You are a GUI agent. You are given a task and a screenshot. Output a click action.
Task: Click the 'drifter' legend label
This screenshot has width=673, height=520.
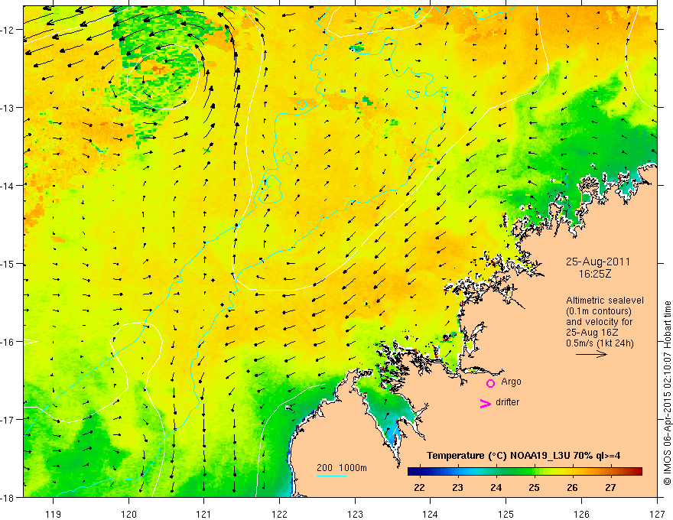click(x=507, y=402)
